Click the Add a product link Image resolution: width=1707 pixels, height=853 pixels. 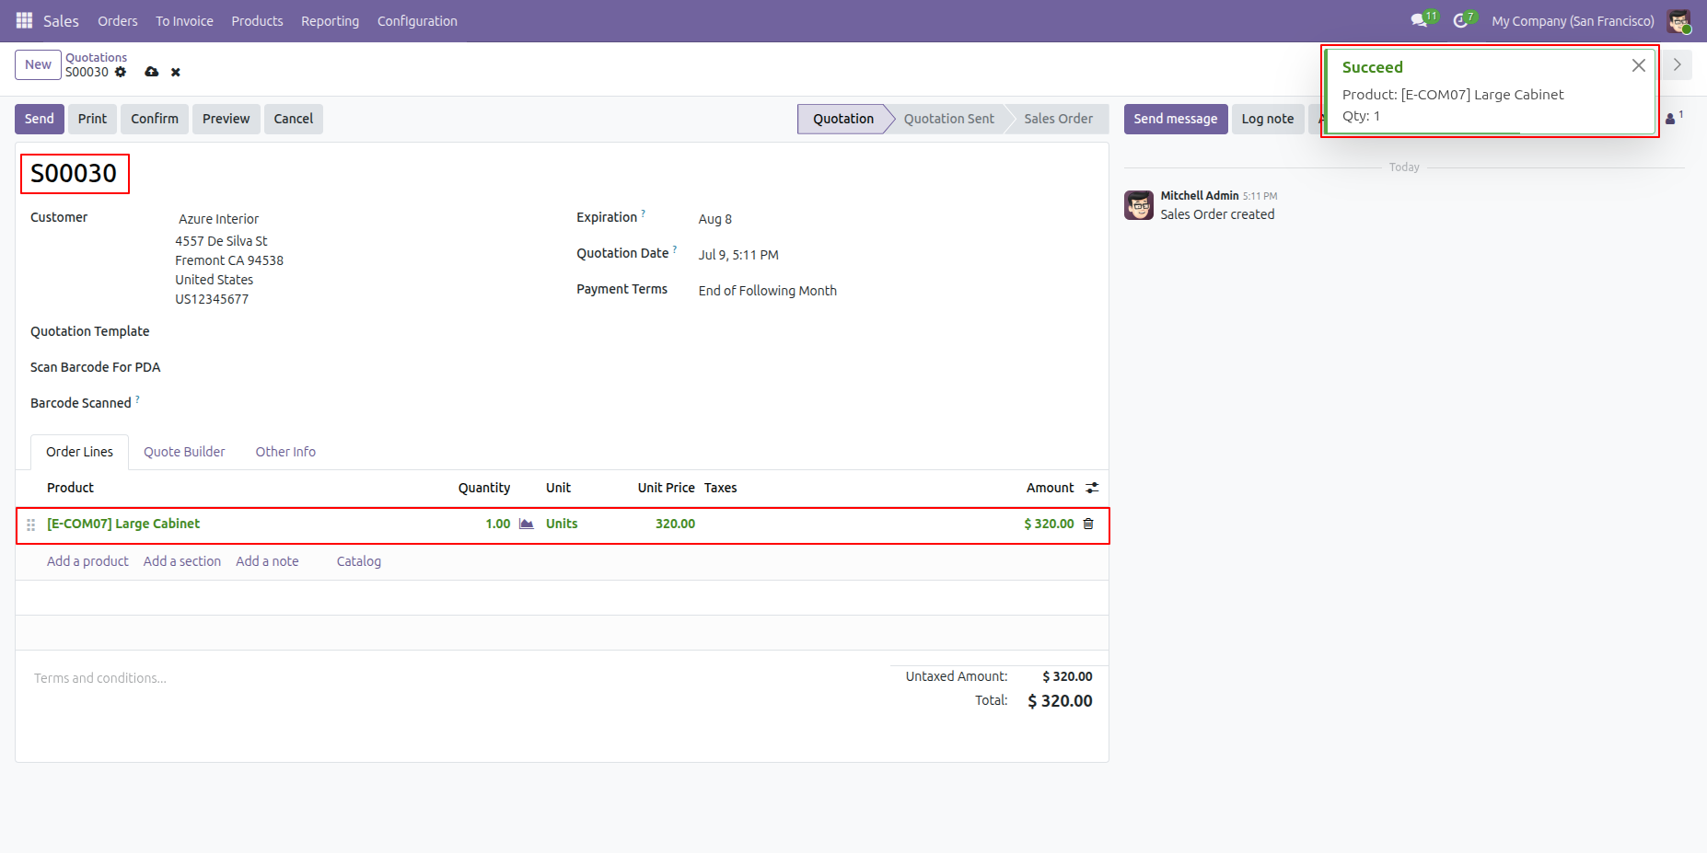click(87, 561)
